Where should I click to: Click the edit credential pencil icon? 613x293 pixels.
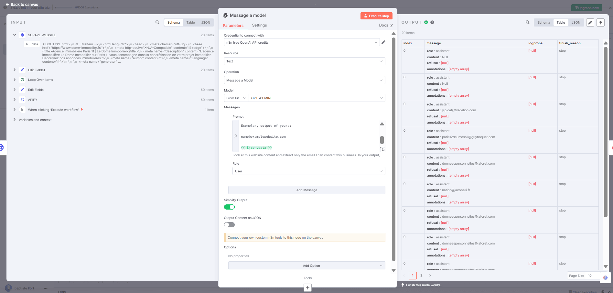pos(383,42)
